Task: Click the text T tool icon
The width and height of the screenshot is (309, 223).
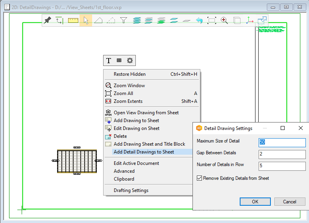Action: (x=109, y=60)
